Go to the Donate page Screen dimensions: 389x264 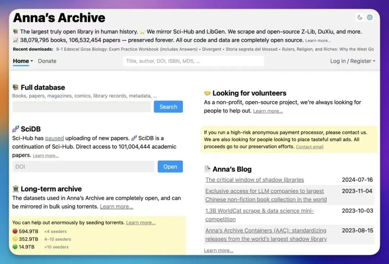pos(47,61)
